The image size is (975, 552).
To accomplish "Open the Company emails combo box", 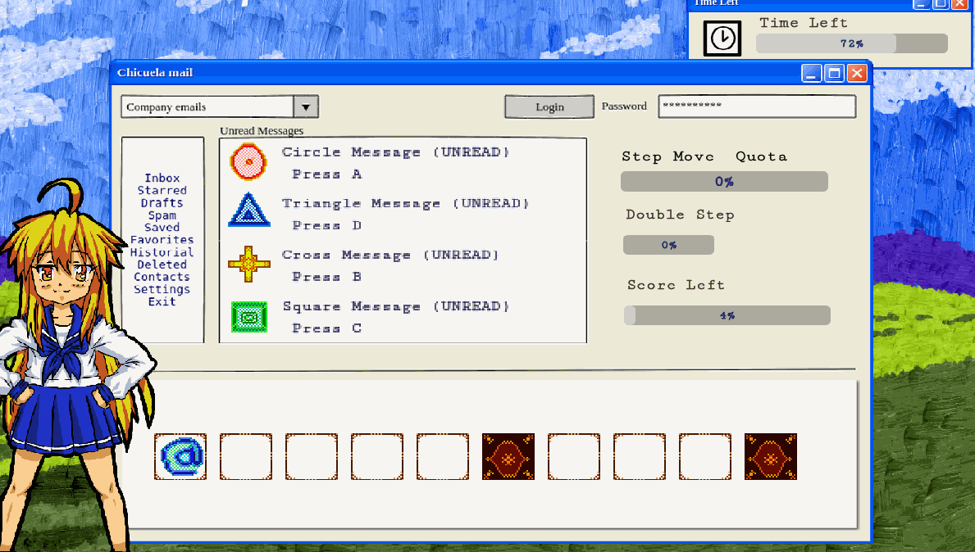I will [220, 106].
